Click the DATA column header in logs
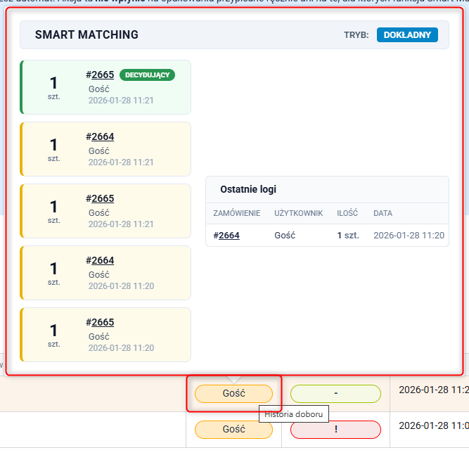Screen dimensions: 469x455 coord(383,213)
